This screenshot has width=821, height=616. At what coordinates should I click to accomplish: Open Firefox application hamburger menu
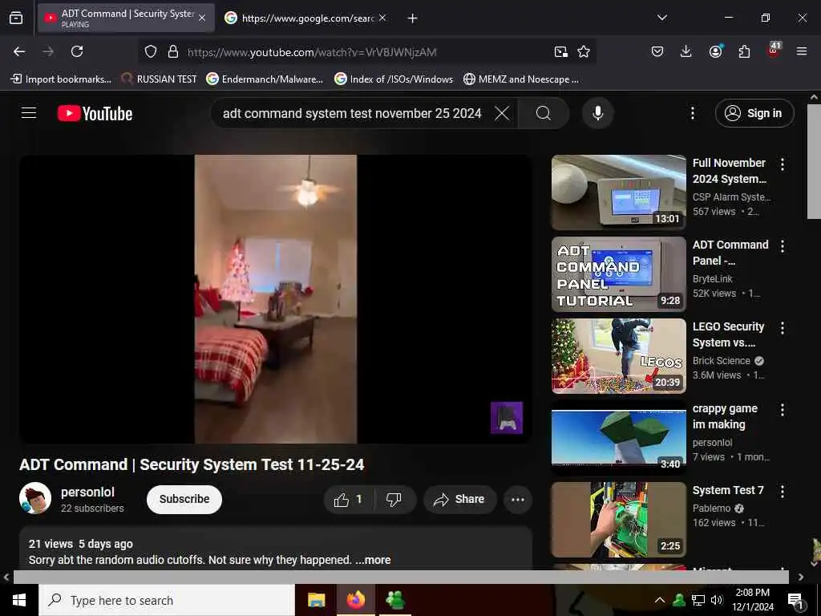point(802,51)
